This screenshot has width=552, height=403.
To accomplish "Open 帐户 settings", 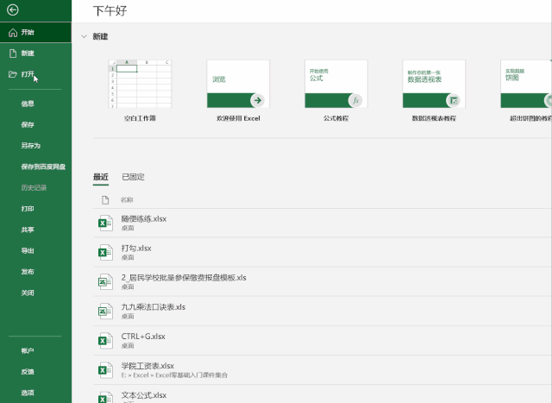I will 35,350.
